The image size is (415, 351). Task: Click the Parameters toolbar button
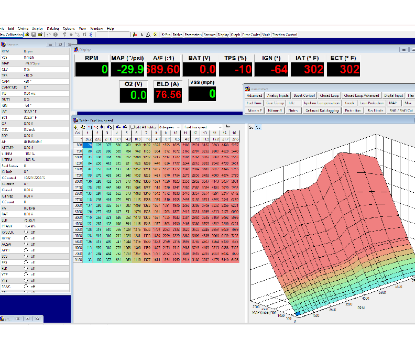pos(193,35)
